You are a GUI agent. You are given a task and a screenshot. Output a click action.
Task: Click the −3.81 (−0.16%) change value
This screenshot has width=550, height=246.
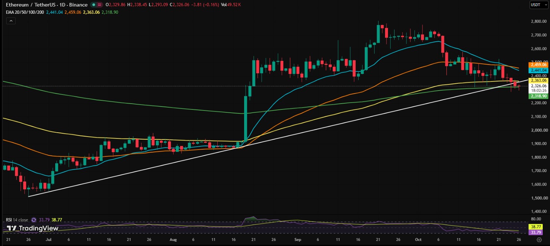[x=206, y=5]
